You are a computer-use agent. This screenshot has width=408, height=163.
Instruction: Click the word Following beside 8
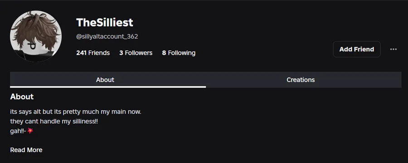pyautogui.click(x=182, y=53)
